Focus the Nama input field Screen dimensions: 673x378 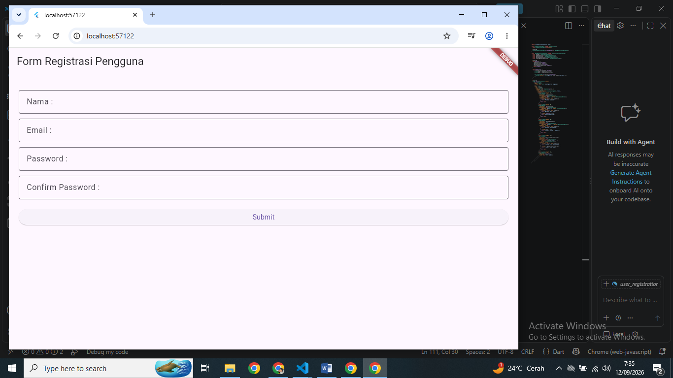(264, 102)
